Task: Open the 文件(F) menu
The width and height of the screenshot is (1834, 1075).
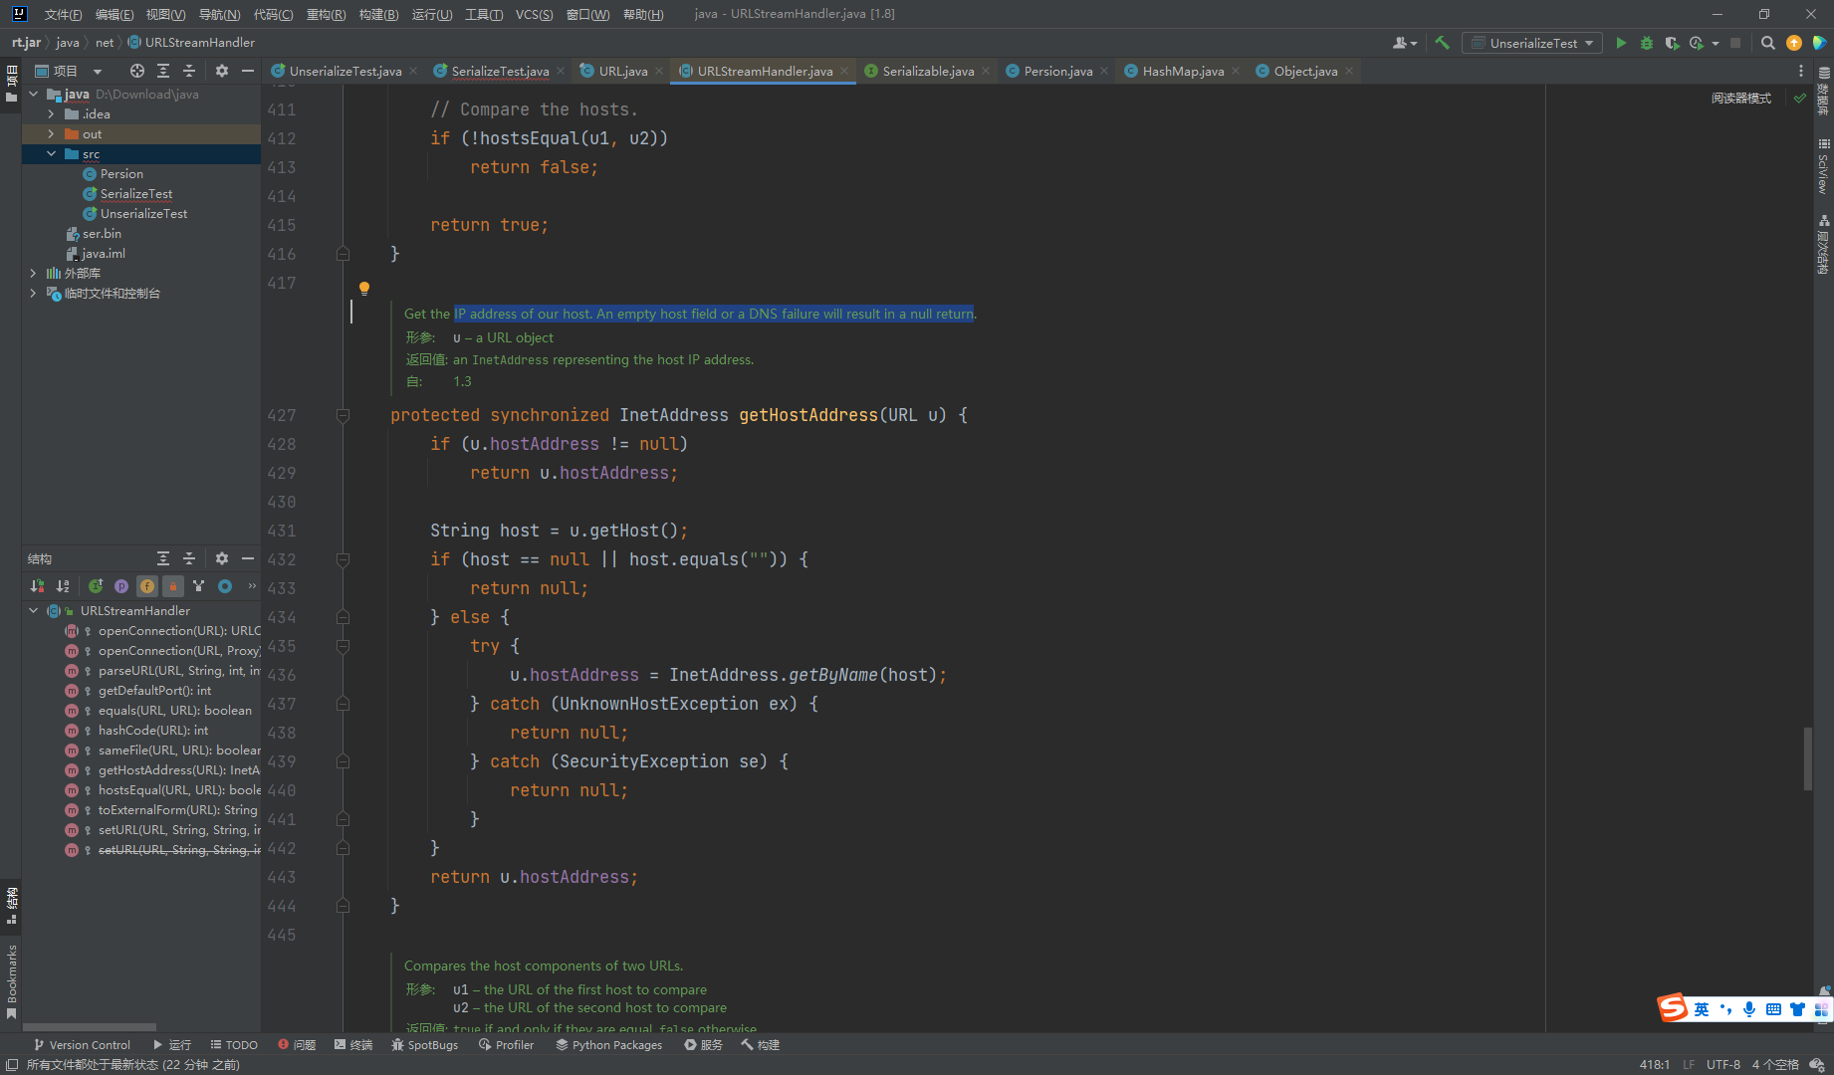Action: [x=63, y=14]
